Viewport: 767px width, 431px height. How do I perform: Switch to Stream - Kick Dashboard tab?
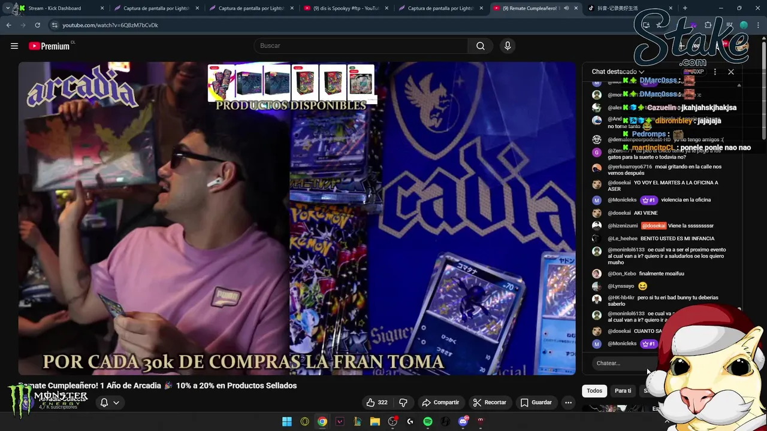click(60, 8)
